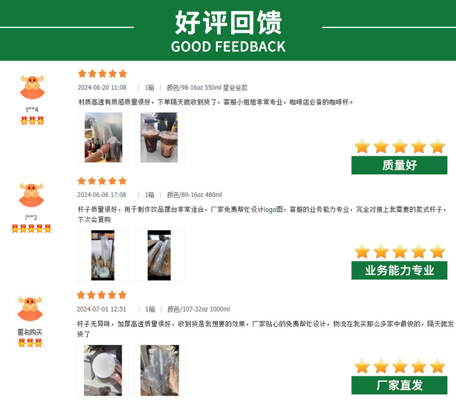Open the photo of two iced coffee cups
Screen dimensions: 456x406
click(x=159, y=137)
